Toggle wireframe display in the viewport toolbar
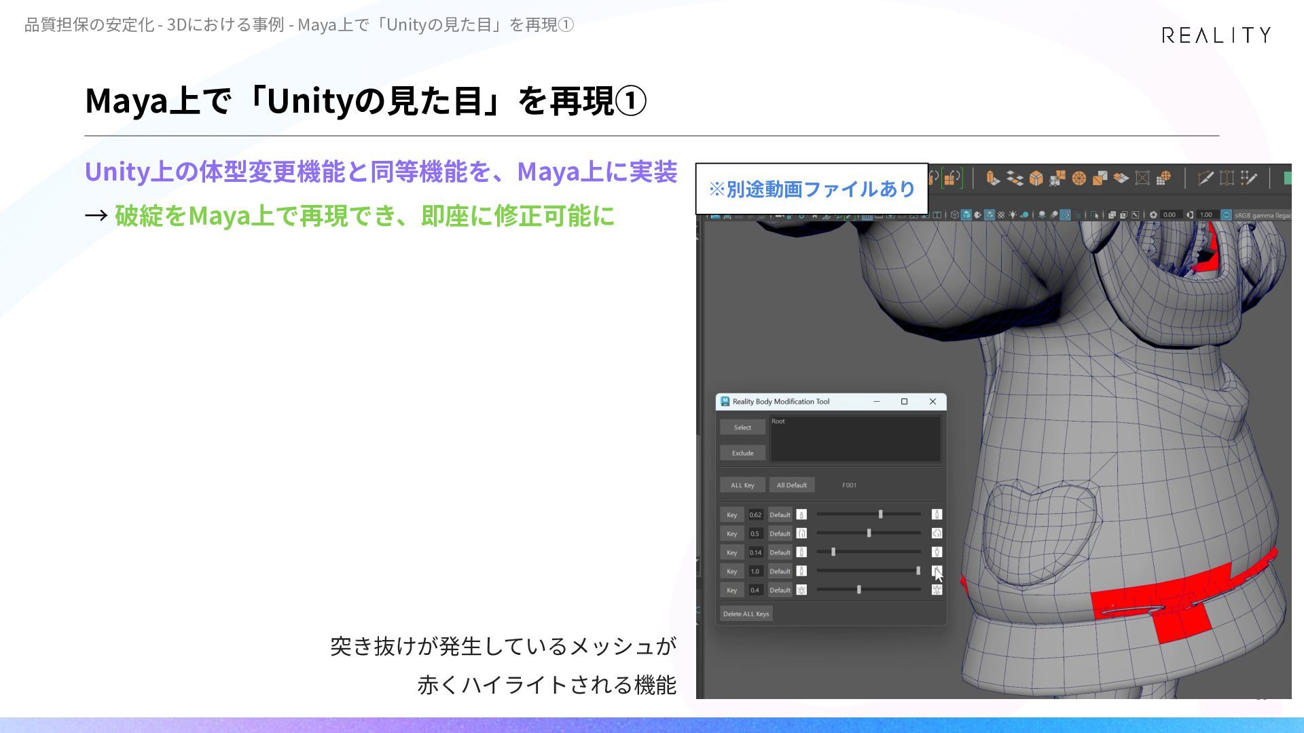 tap(954, 214)
